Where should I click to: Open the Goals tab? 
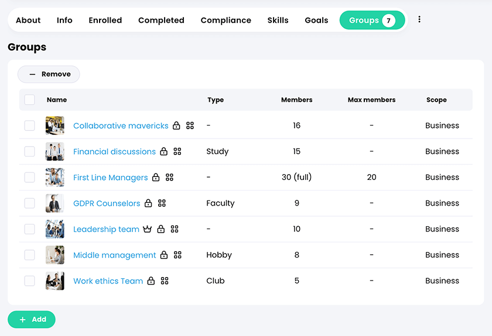click(316, 20)
